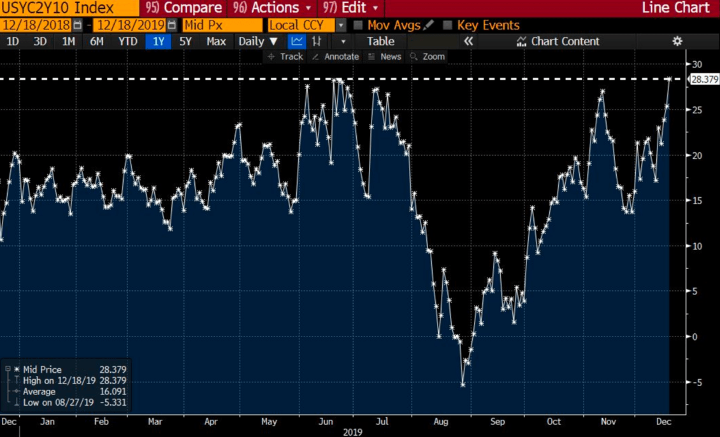This screenshot has width=720, height=437.
Task: Collapse panel with the double chevron icon
Action: (468, 41)
